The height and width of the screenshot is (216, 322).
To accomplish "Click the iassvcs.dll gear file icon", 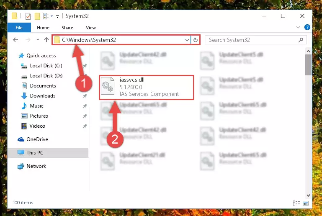I will pyautogui.click(x=108, y=86).
